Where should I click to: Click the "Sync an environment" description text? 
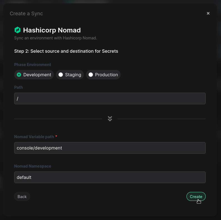[55, 38]
